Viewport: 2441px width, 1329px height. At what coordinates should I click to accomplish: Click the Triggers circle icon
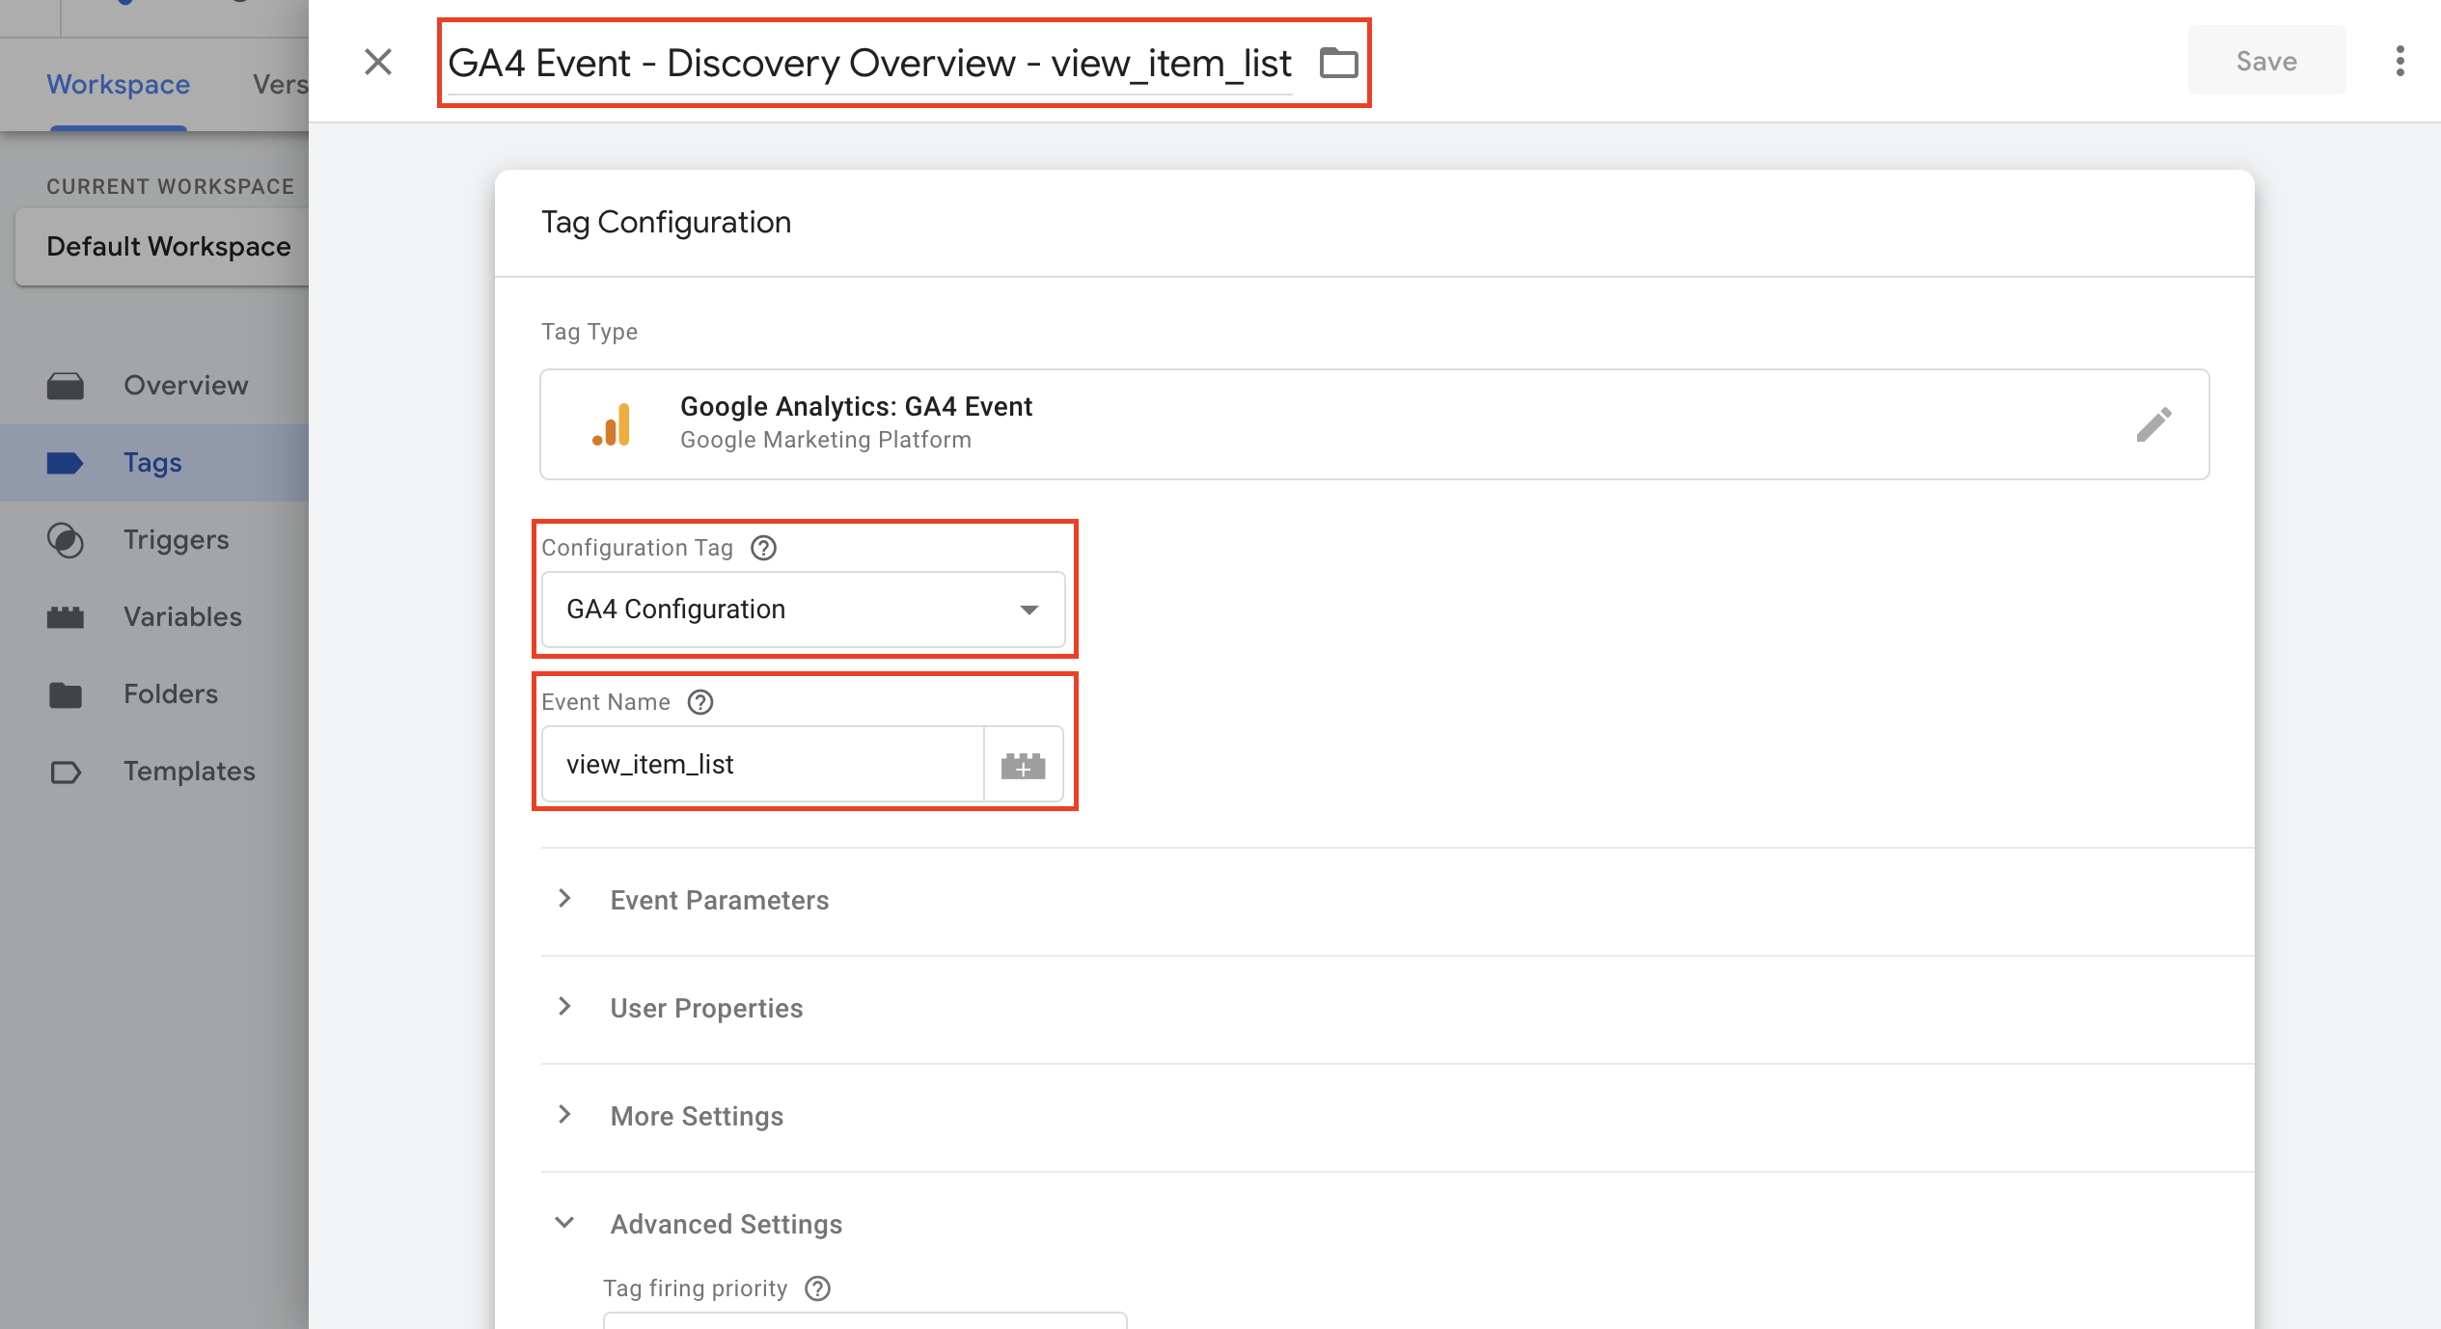coord(66,540)
